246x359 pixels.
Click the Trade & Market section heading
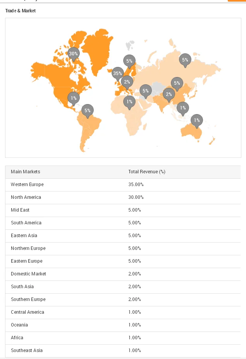pos(21,11)
